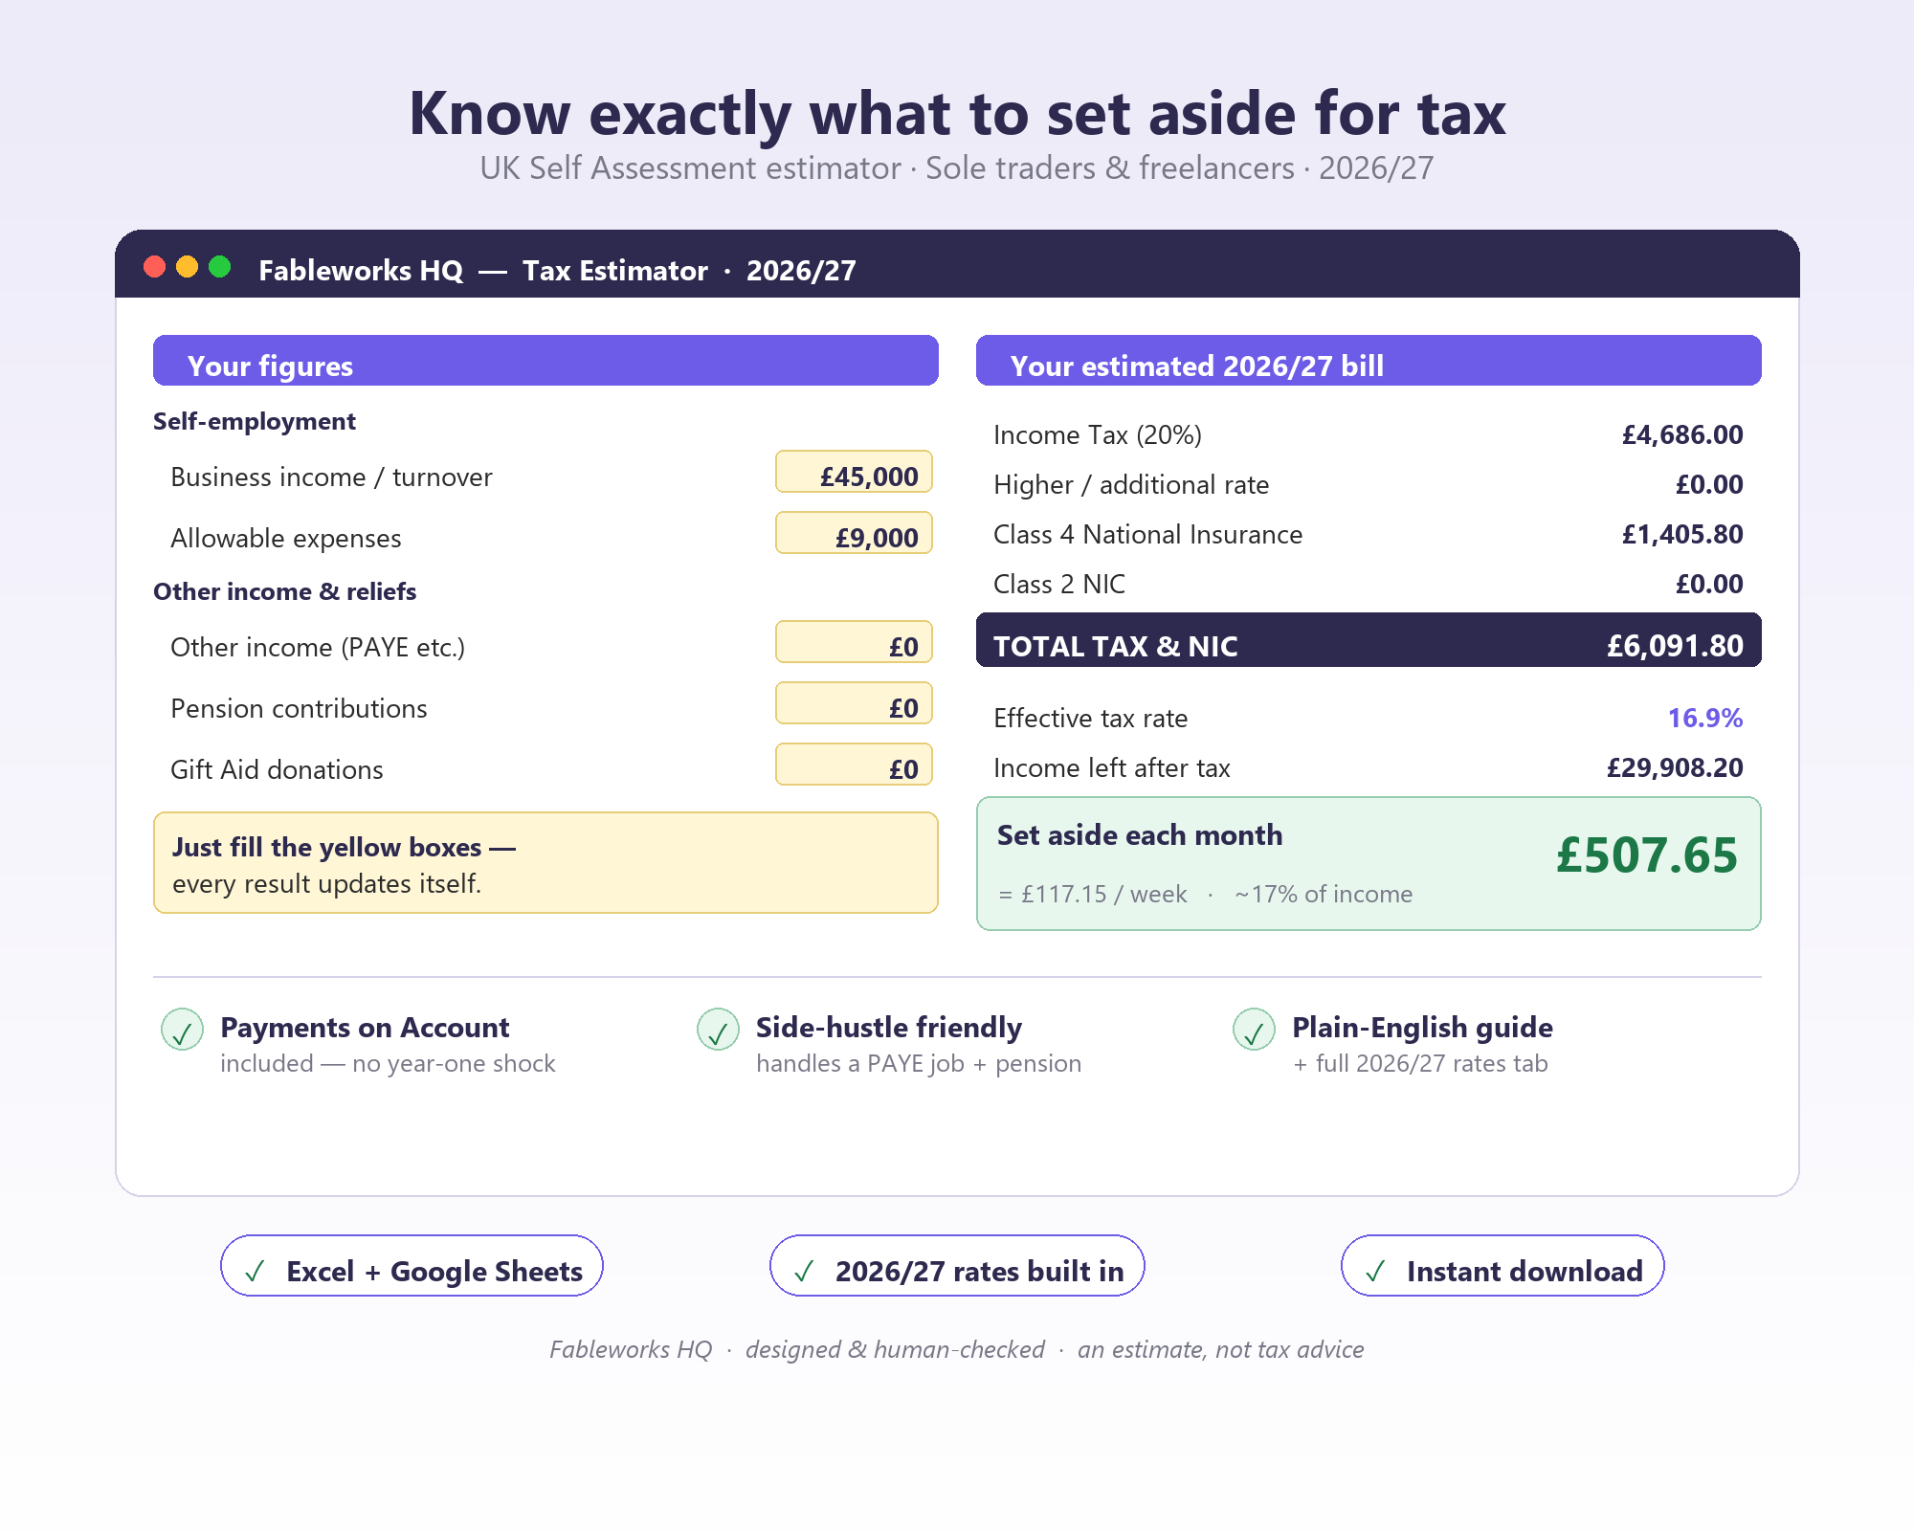Click the Income left after tax £29,908.20
Image resolution: width=1914 pixels, height=1531 pixels.
coord(1675,768)
